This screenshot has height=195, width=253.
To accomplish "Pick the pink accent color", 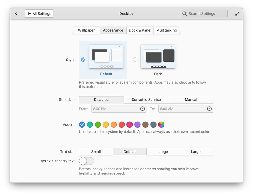I will (130, 124).
